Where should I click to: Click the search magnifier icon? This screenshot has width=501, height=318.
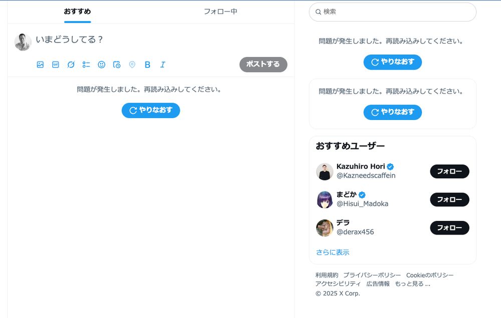coord(319,12)
